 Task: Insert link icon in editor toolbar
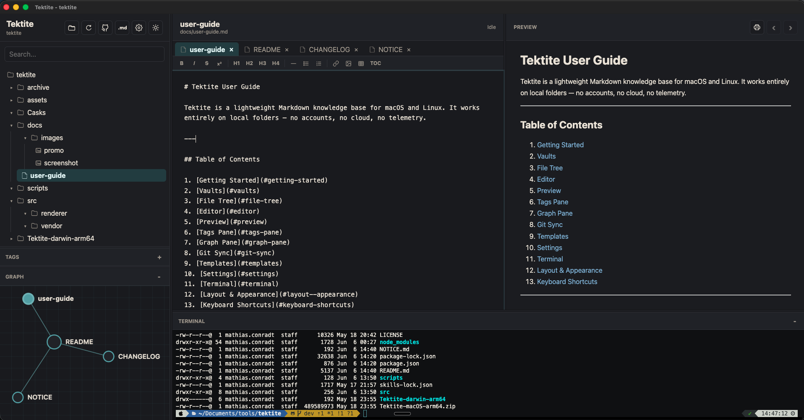pos(336,63)
